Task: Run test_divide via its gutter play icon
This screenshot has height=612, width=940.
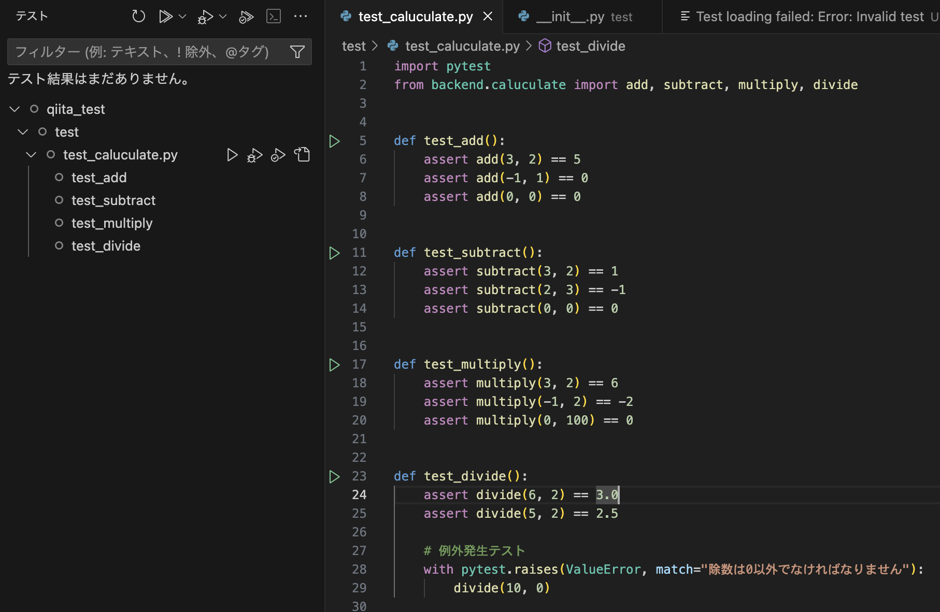Action: point(334,476)
